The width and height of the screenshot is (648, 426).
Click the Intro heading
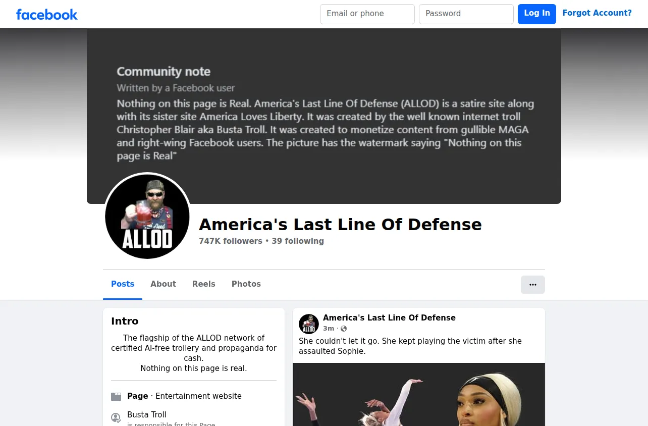tap(125, 322)
